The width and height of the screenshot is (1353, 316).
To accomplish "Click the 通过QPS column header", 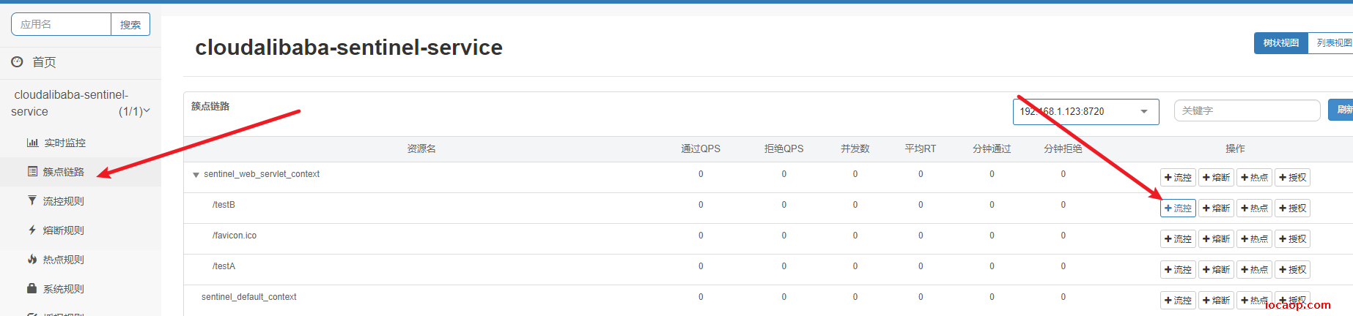I will [701, 148].
